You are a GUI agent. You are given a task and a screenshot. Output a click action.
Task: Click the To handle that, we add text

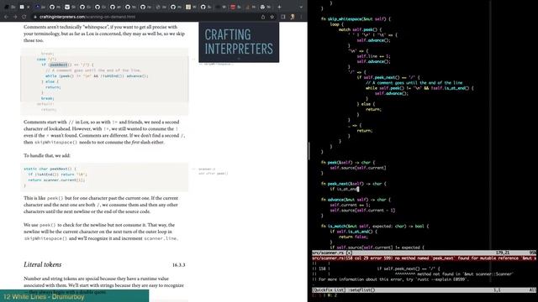coord(47,155)
